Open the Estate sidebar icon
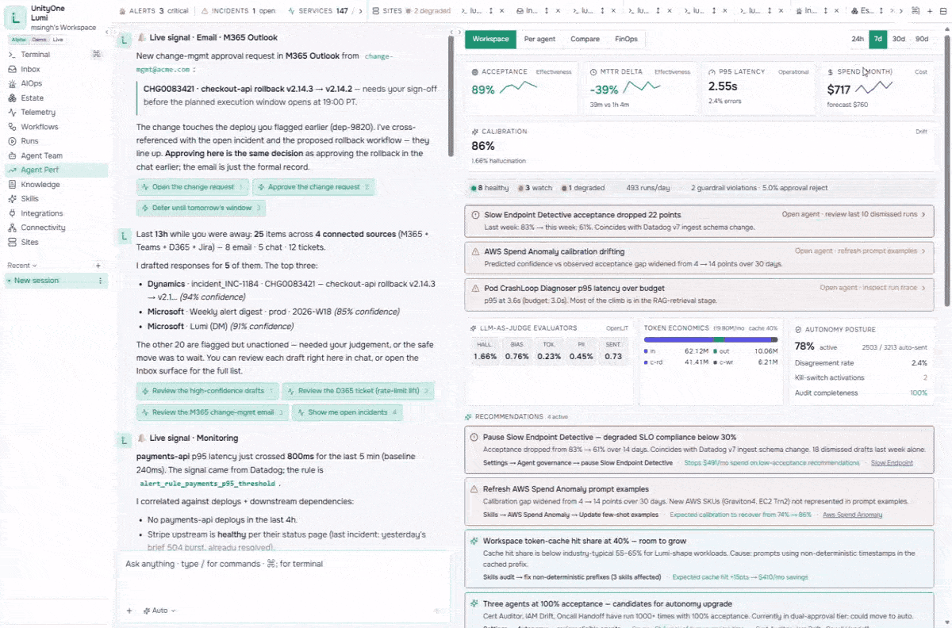 point(12,98)
